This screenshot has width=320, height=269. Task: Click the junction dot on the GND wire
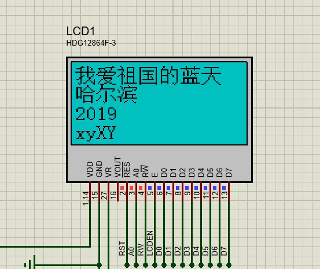pos(99,266)
